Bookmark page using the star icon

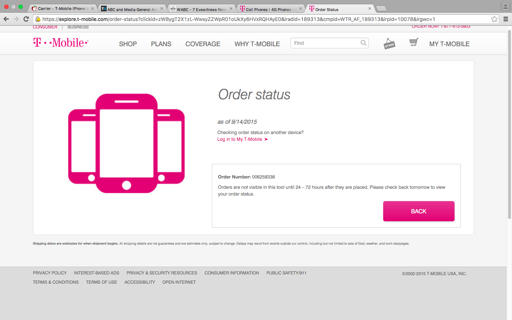[494, 19]
